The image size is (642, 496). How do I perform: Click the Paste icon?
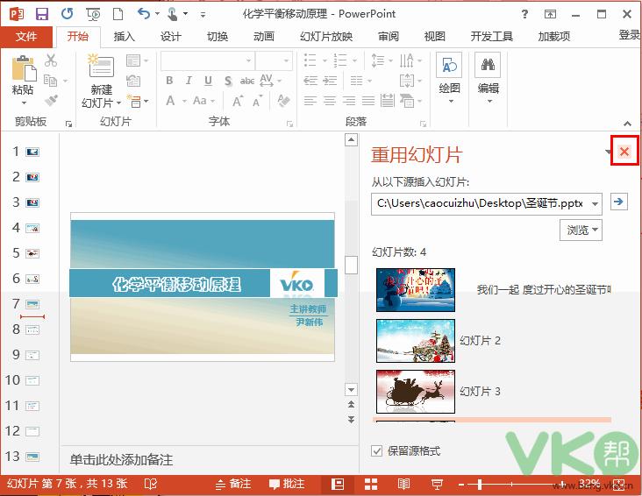pyautogui.click(x=24, y=68)
